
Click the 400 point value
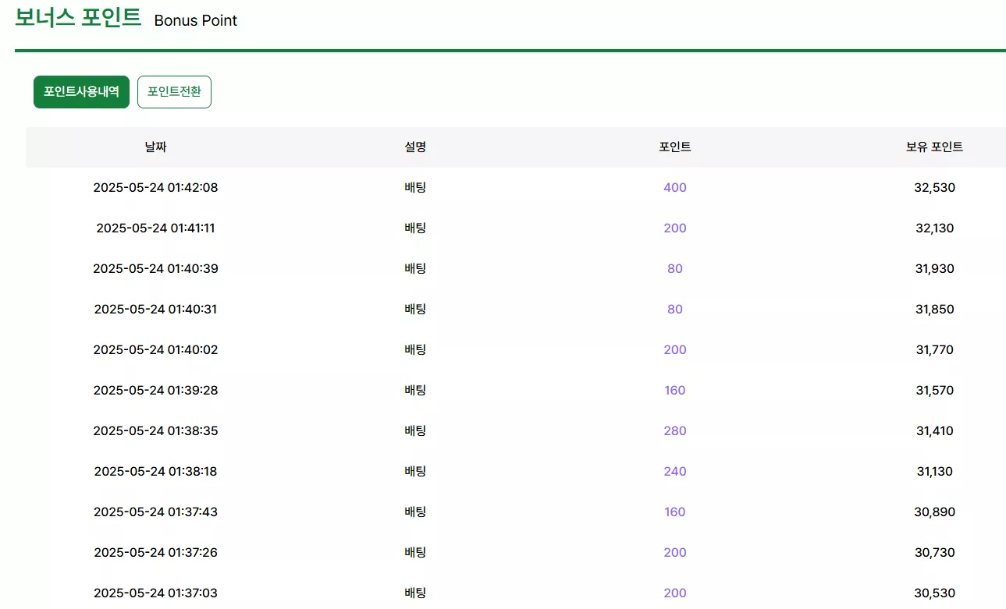point(675,187)
